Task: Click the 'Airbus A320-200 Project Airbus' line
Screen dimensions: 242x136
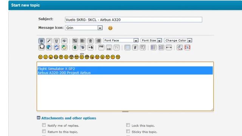Action: (64, 73)
